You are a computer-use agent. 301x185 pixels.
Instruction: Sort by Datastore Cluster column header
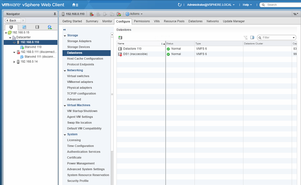pos(268,44)
